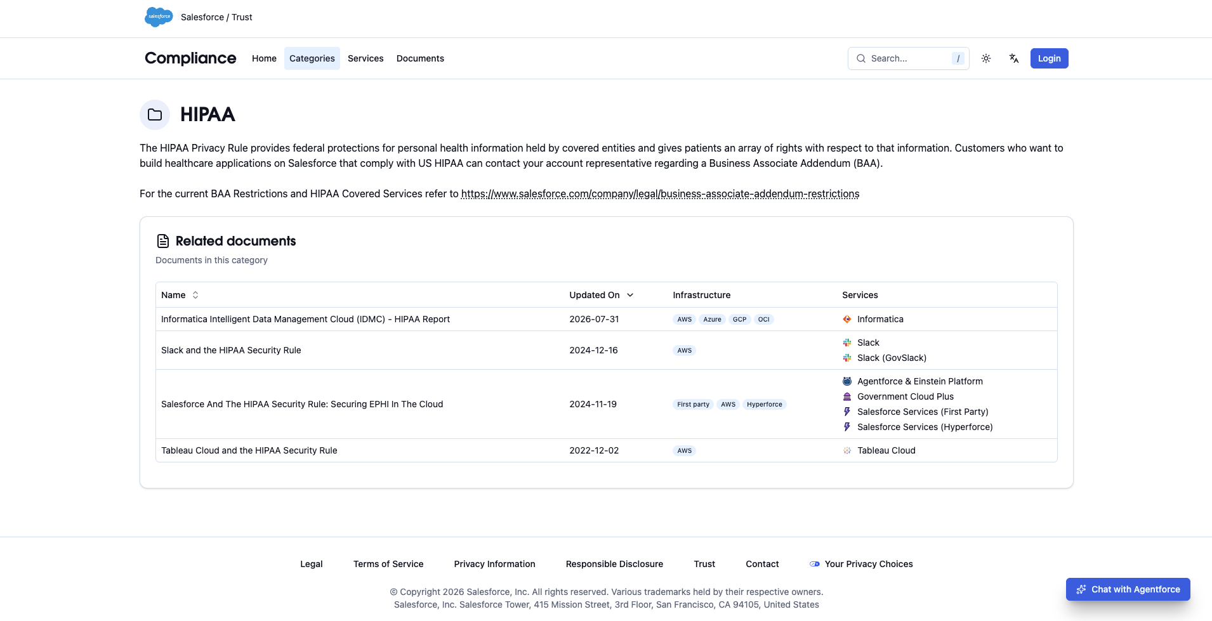1212x621 pixels.
Task: Open the language translation icon
Action: point(1014,58)
